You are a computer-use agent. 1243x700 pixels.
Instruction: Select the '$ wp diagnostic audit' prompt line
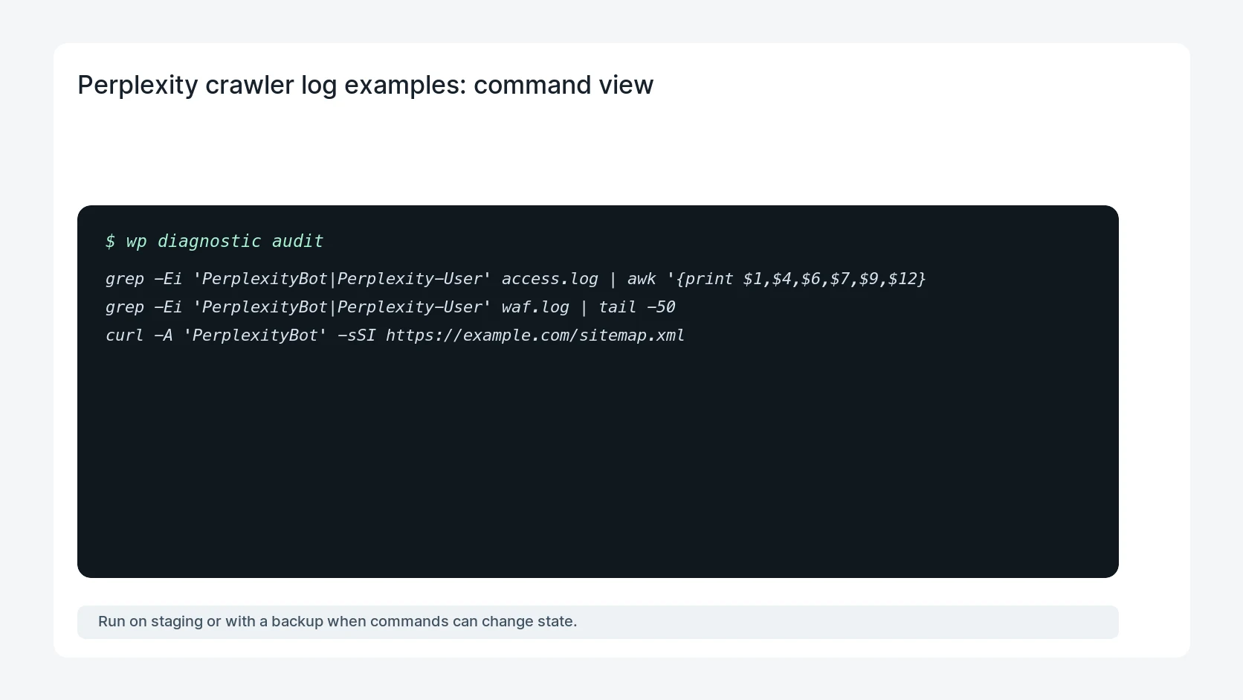pyautogui.click(x=214, y=241)
